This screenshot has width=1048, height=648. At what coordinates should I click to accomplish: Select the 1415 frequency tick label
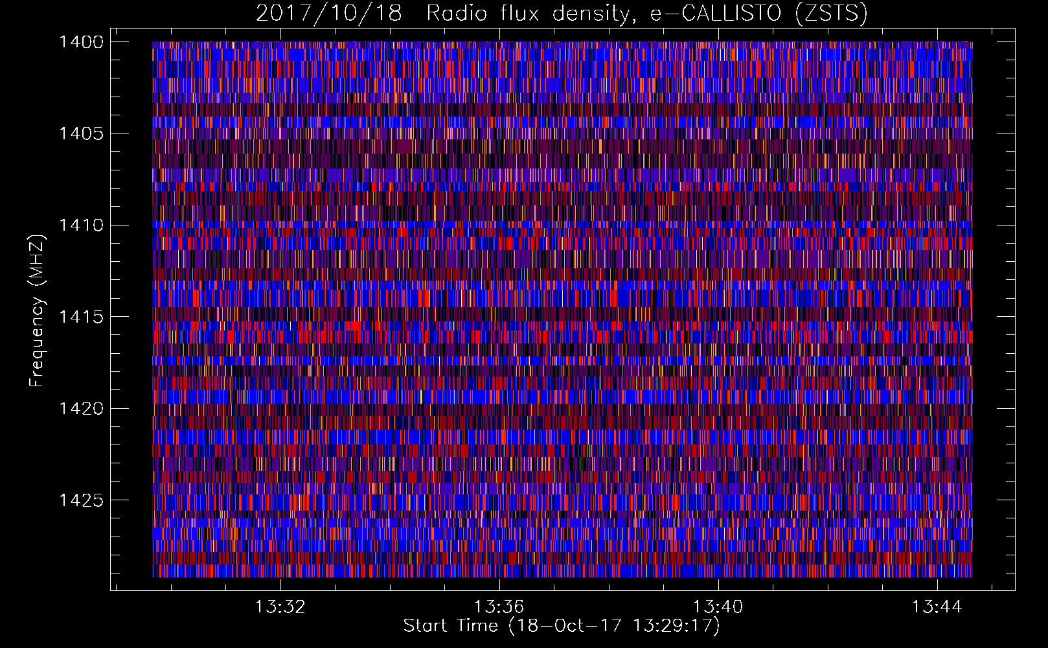[x=81, y=317]
